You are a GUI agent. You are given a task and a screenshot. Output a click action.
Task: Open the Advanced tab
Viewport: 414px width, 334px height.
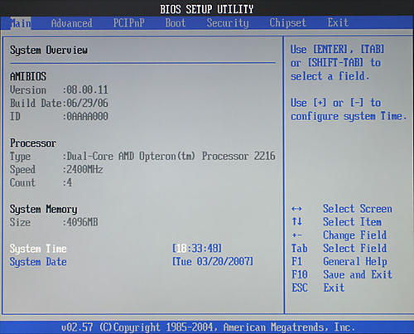click(x=72, y=23)
